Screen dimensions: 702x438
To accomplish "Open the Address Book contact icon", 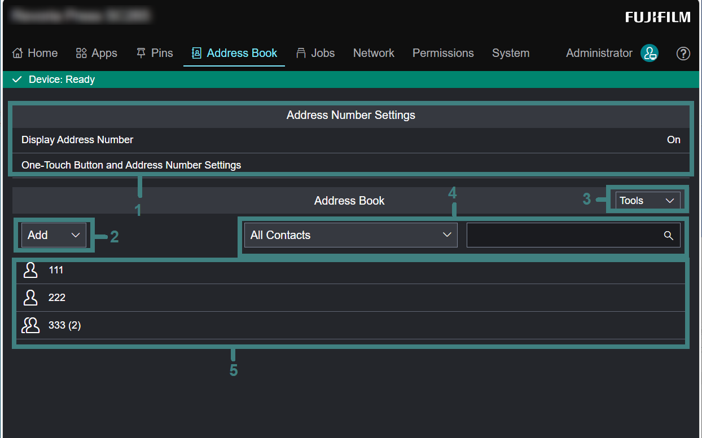I will (x=196, y=53).
